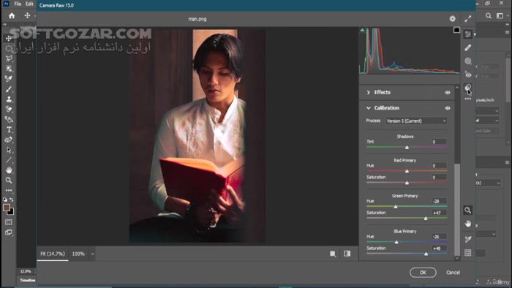Screen dimensions: 512x288
Task: Select 100% zoom option
Action: pyautogui.click(x=78, y=254)
